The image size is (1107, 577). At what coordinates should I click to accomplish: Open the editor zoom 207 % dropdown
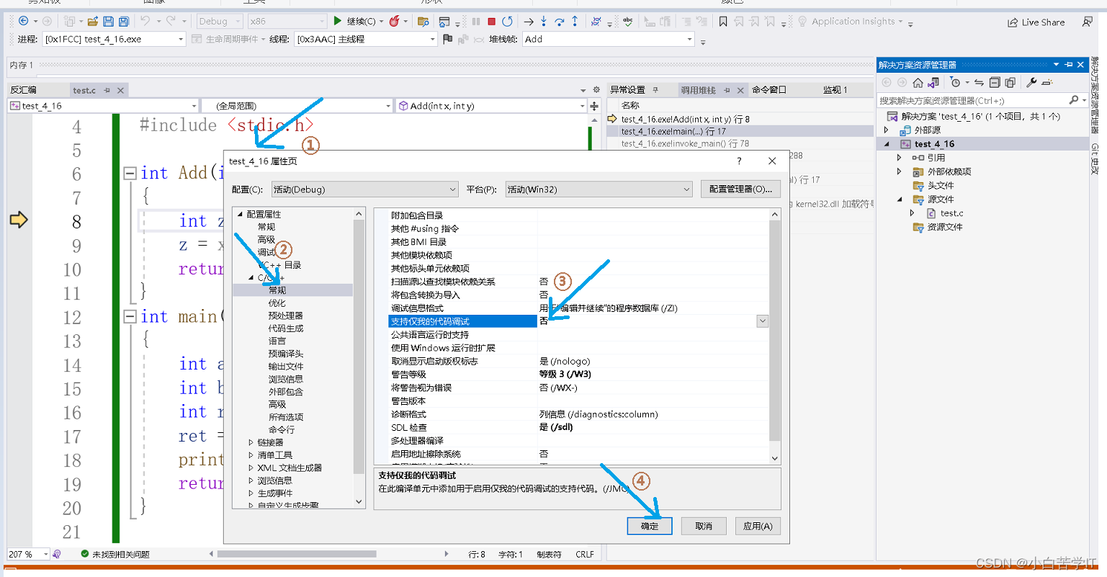[45, 554]
